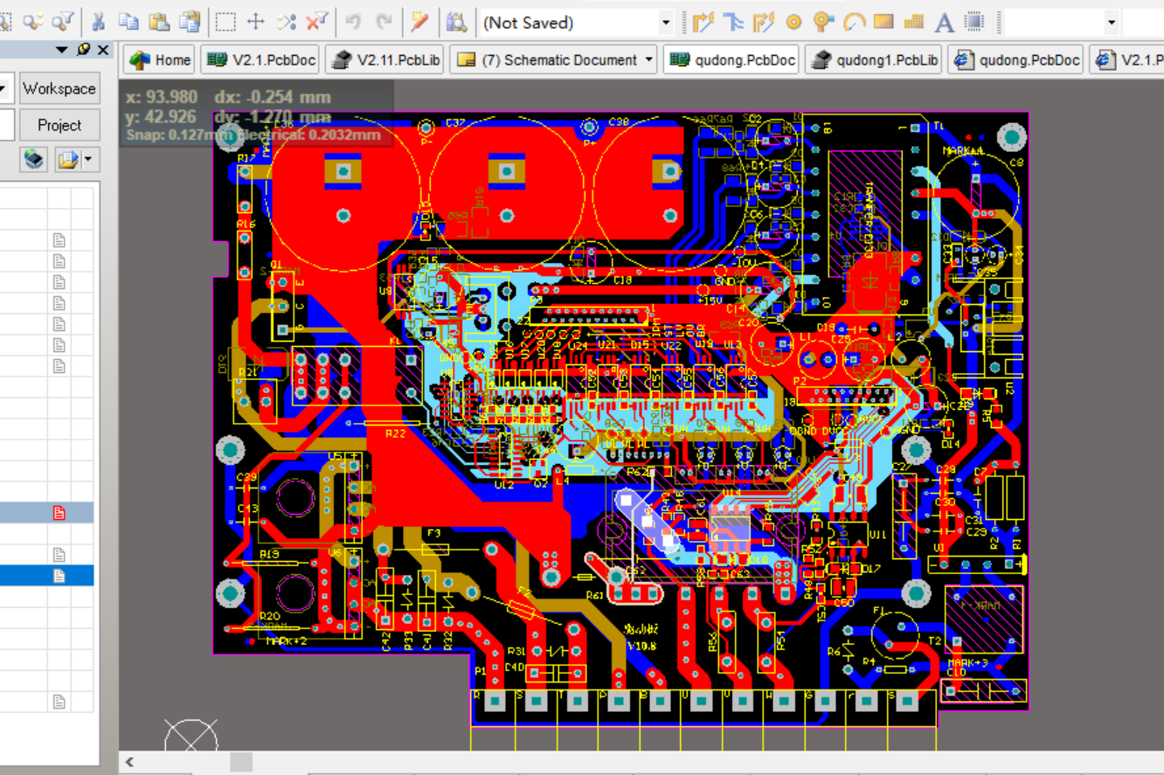
Task: Click the Place String text tool
Action: [944, 22]
